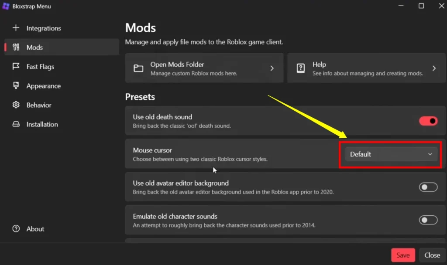
Task: Click the Mods wrench icon in the sidebar
Action: pos(16,47)
